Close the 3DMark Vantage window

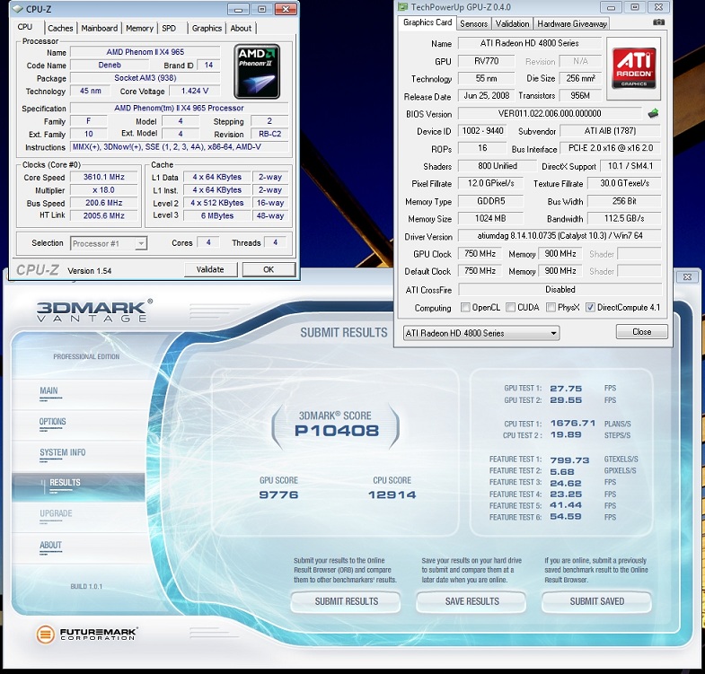(x=687, y=276)
